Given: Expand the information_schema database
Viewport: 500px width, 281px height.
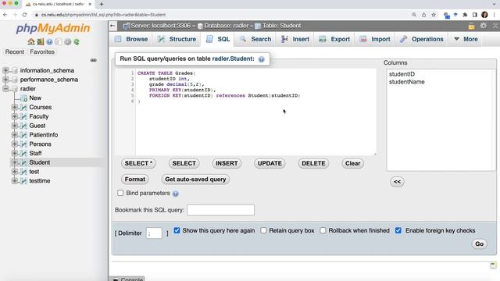Looking at the screenshot, I should pyautogui.click(x=5, y=70).
